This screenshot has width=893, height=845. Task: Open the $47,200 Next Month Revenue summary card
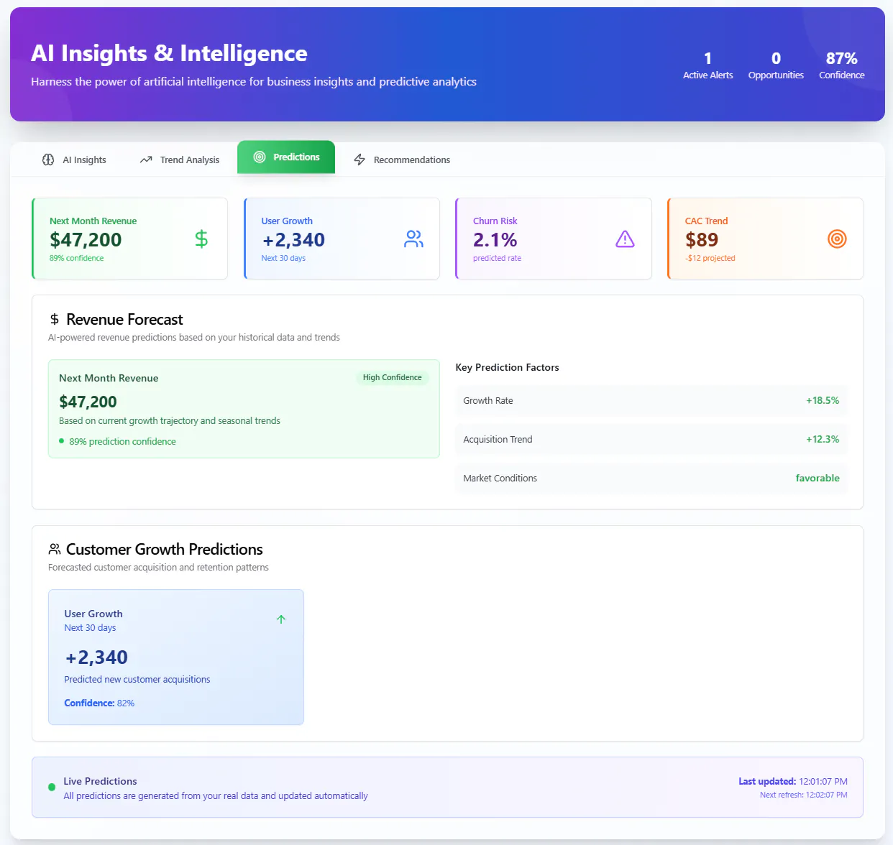click(x=129, y=239)
